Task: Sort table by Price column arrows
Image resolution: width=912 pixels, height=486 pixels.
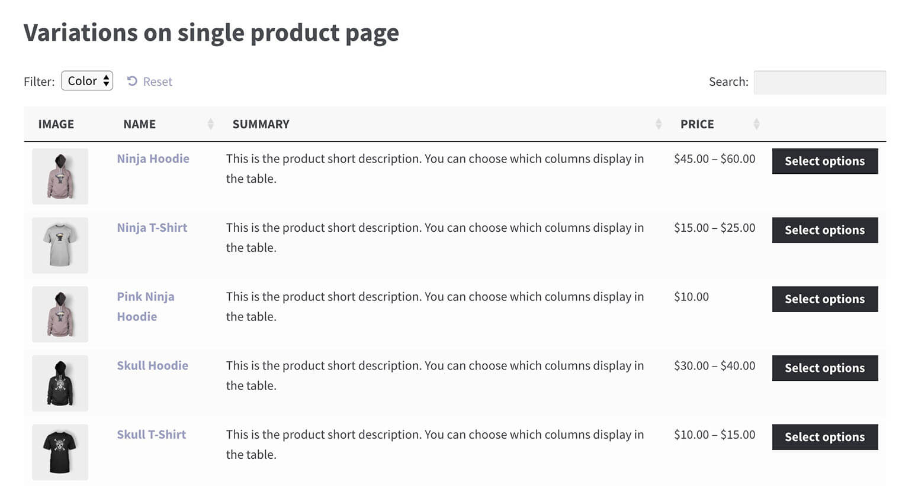Action: click(756, 124)
